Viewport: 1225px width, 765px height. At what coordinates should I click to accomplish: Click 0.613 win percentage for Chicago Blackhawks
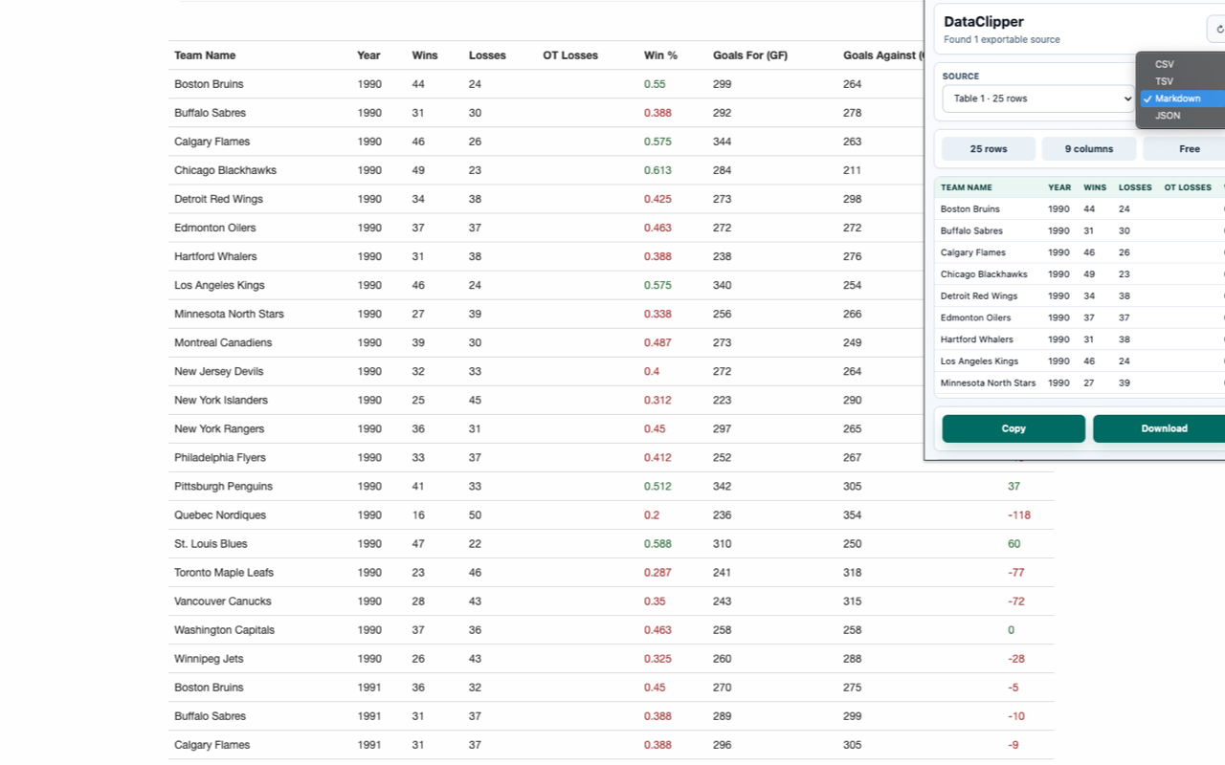657,170
